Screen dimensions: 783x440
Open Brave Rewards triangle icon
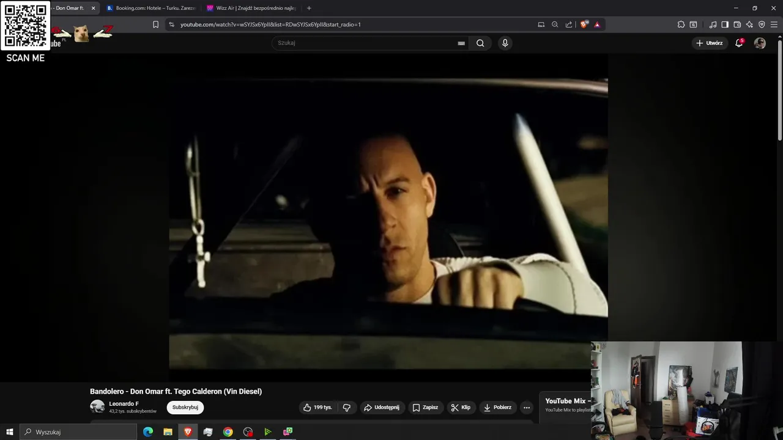pos(597,24)
